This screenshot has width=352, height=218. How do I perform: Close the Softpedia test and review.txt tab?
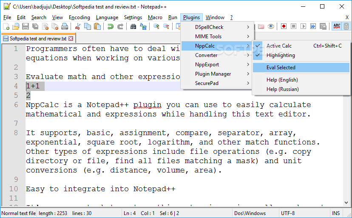click(x=71, y=38)
